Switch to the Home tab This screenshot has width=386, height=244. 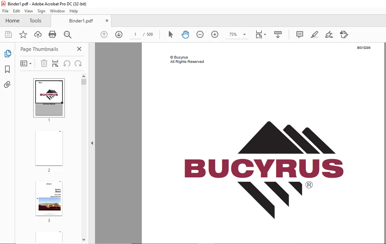click(12, 21)
